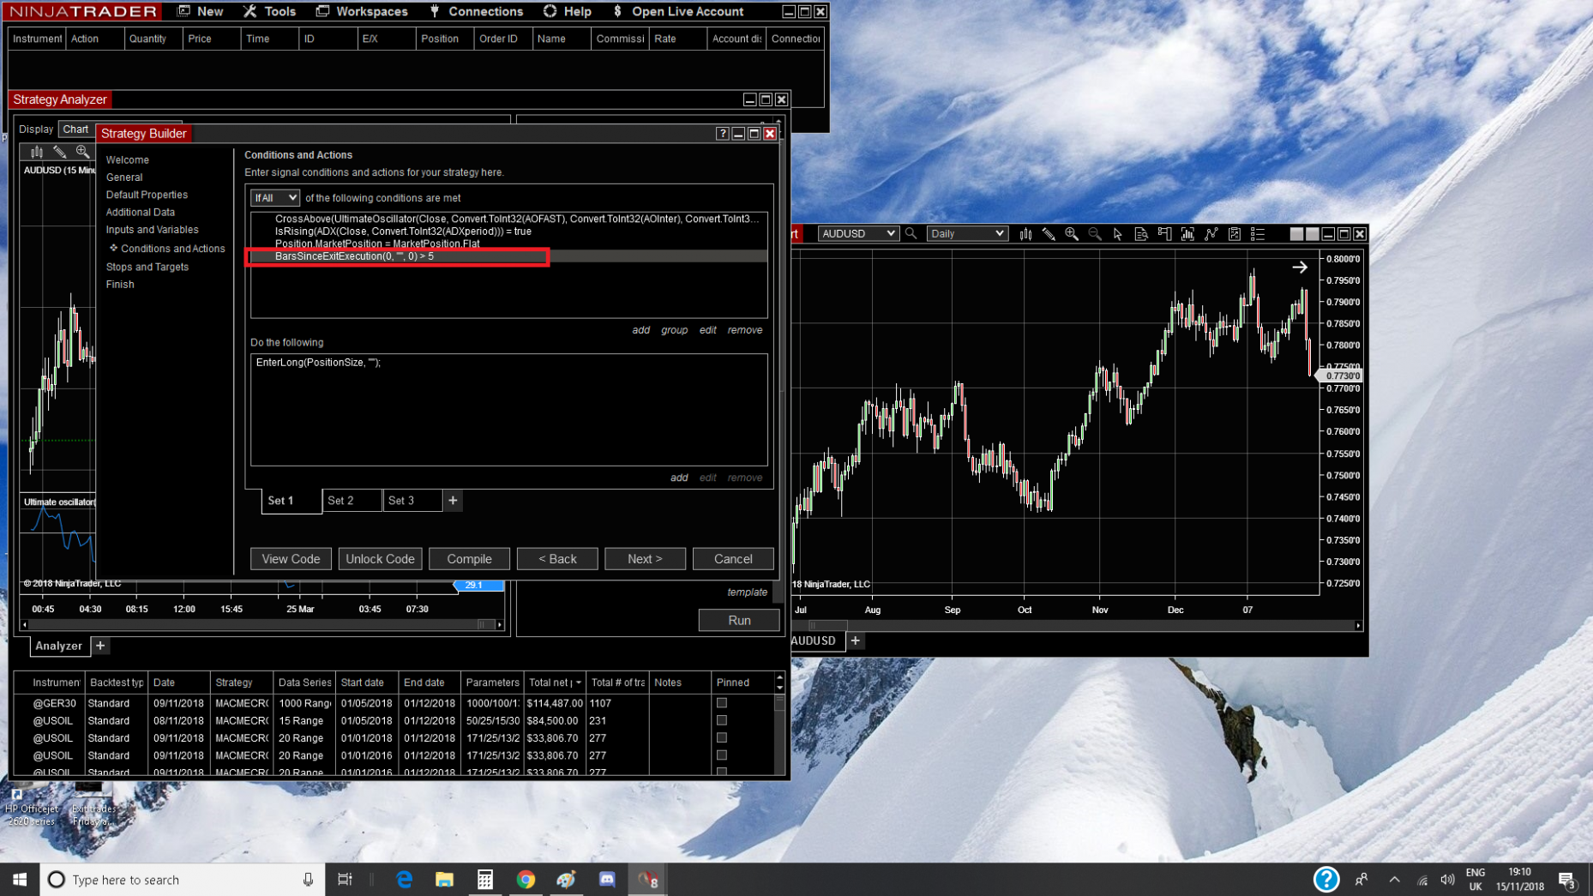The height and width of the screenshot is (896, 1593).
Task: Select drawing tools pencil in AUDUSD chart toolbar
Action: click(1049, 233)
